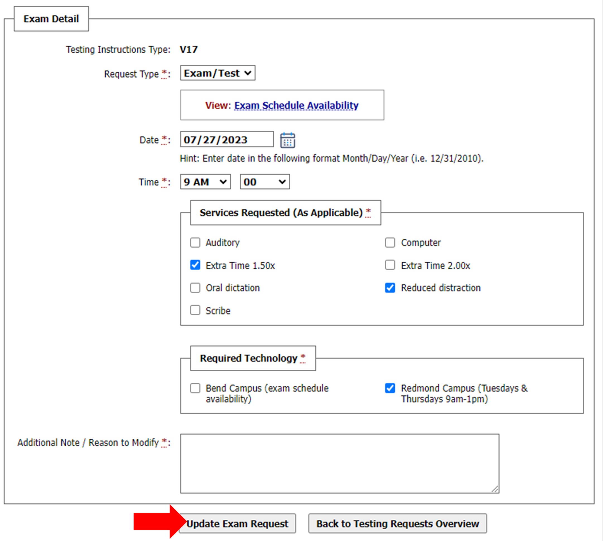This screenshot has width=603, height=541.
Task: Check the Auditory service checkbox
Action: pos(195,243)
